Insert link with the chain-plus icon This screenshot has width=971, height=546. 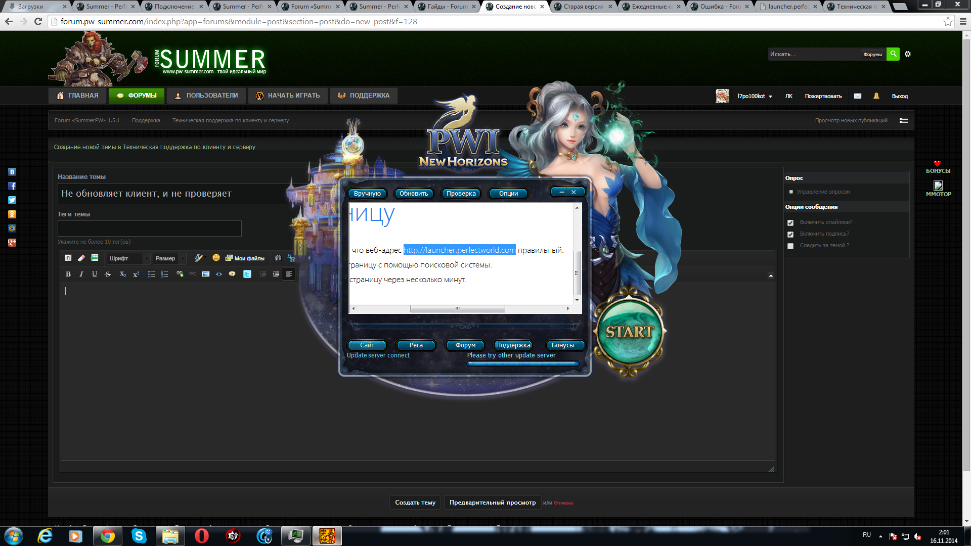pyautogui.click(x=180, y=274)
